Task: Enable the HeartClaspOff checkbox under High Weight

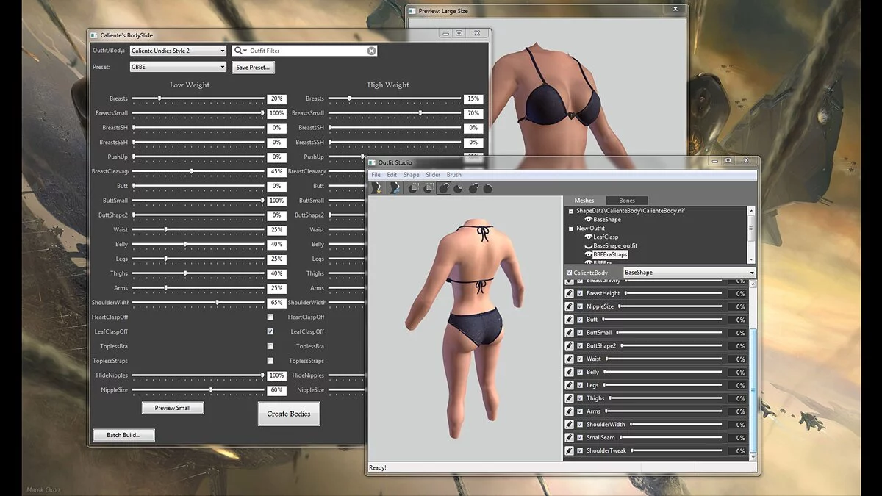Action: [270, 316]
